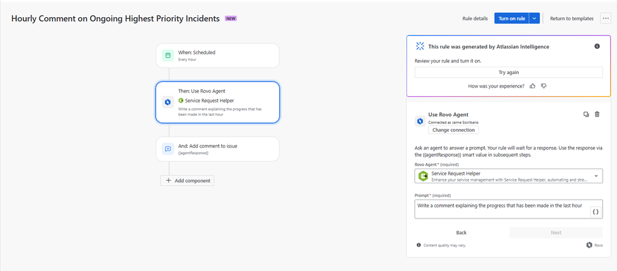Open Rule details
The image size is (617, 271).
[475, 19]
